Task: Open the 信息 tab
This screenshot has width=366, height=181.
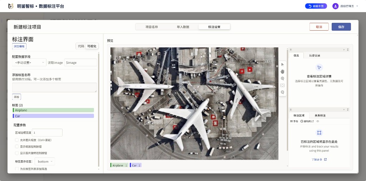Action: tap(296, 55)
